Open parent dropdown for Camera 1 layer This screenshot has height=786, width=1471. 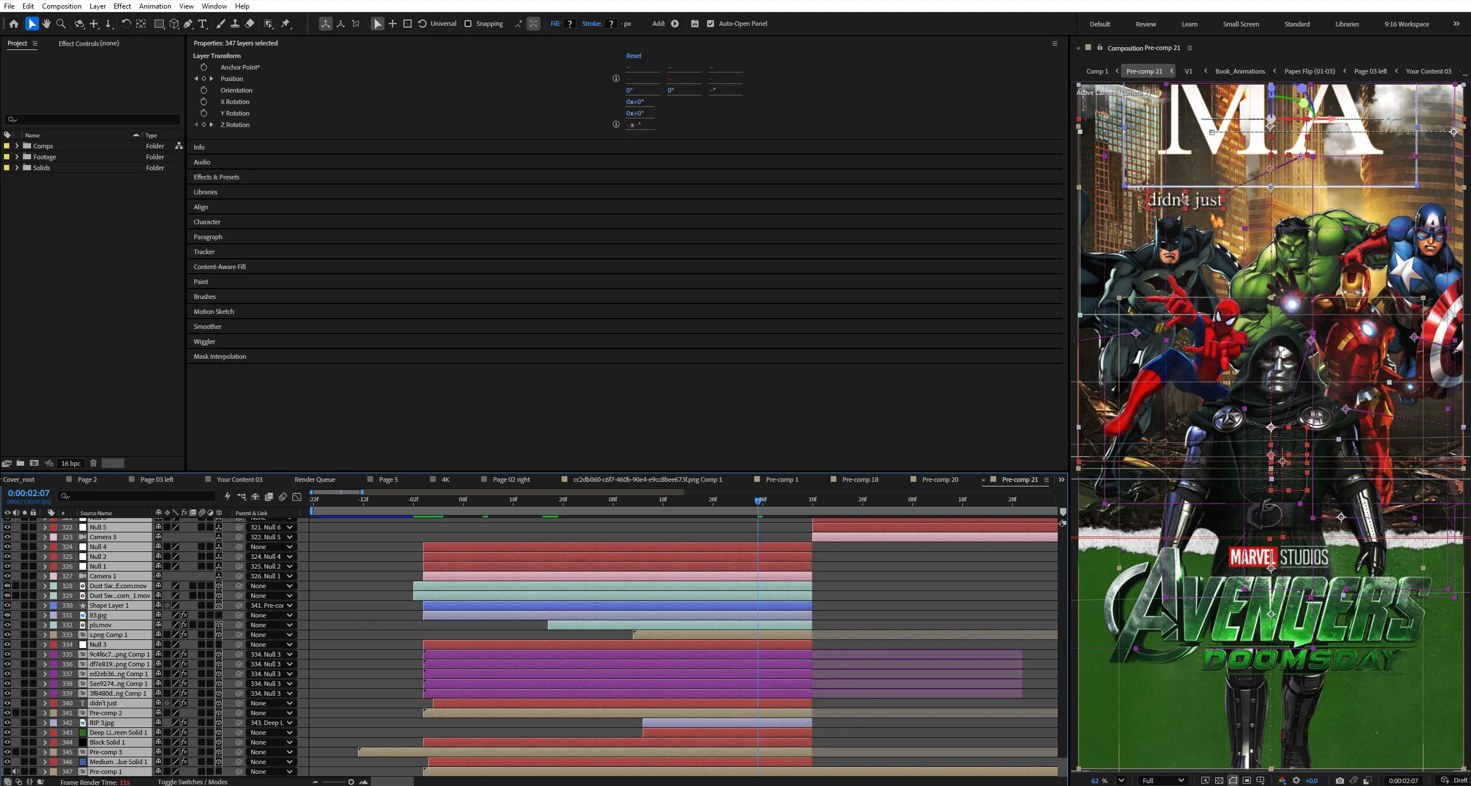[x=271, y=576]
